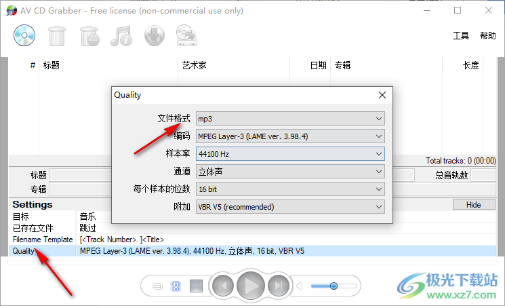Viewport: 505px width, 306px height.
Task: Select the 已存在文件 settings row
Action: pyautogui.click(x=252, y=228)
